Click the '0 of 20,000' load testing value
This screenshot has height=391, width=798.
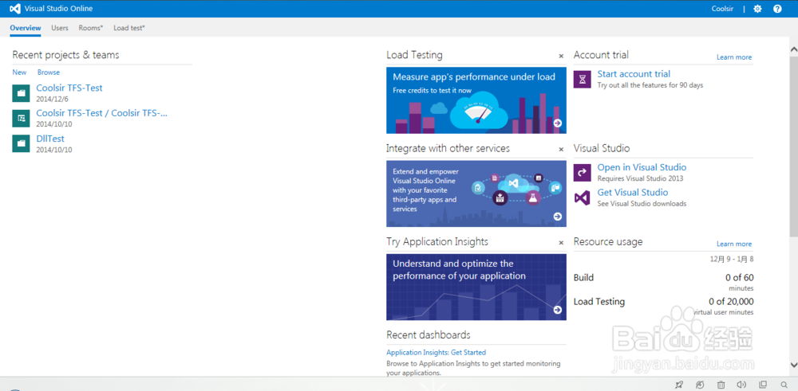point(731,302)
